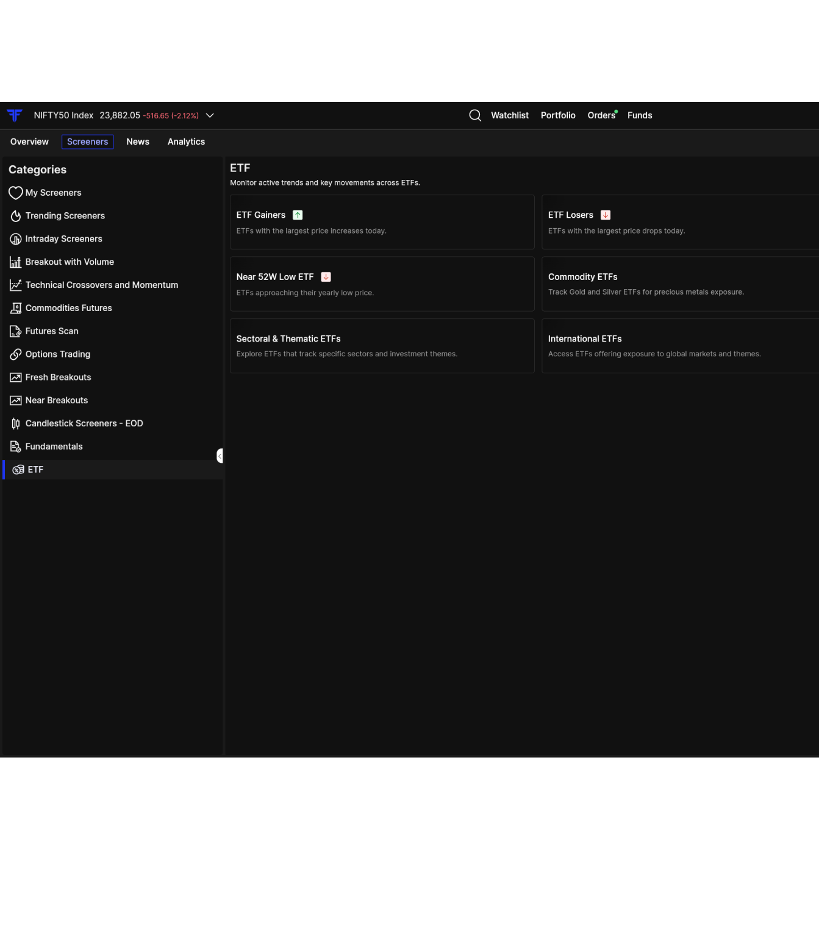Screen dimensions: 819x932
Task: Click the ETF category coins icon
Action: coord(18,470)
